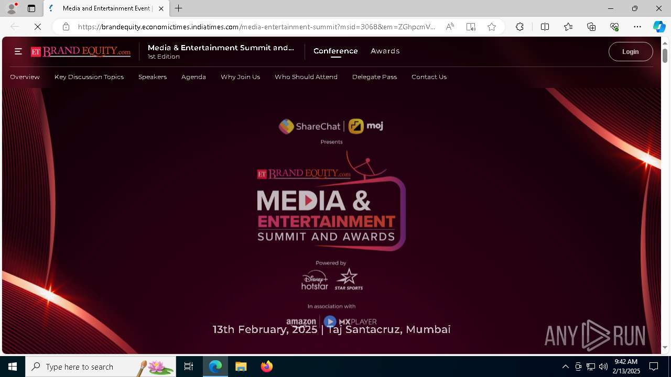Image resolution: width=671 pixels, height=377 pixels.
Task: Go to Why Join Us
Action: (x=240, y=77)
